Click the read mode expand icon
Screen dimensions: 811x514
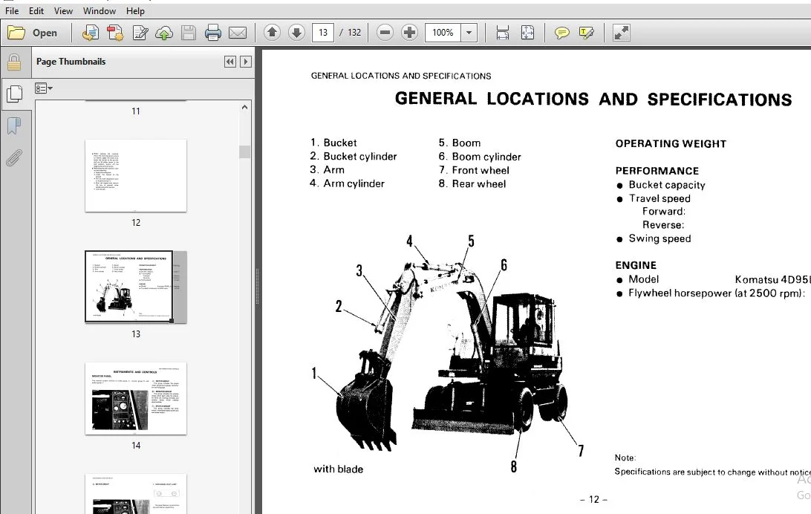click(x=621, y=33)
